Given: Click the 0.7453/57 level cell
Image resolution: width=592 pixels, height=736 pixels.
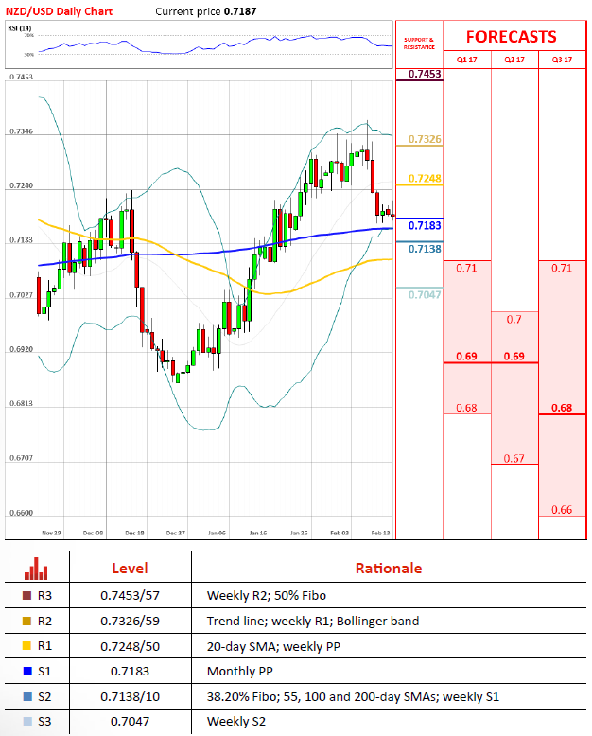Looking at the screenshot, I should pyautogui.click(x=130, y=596).
